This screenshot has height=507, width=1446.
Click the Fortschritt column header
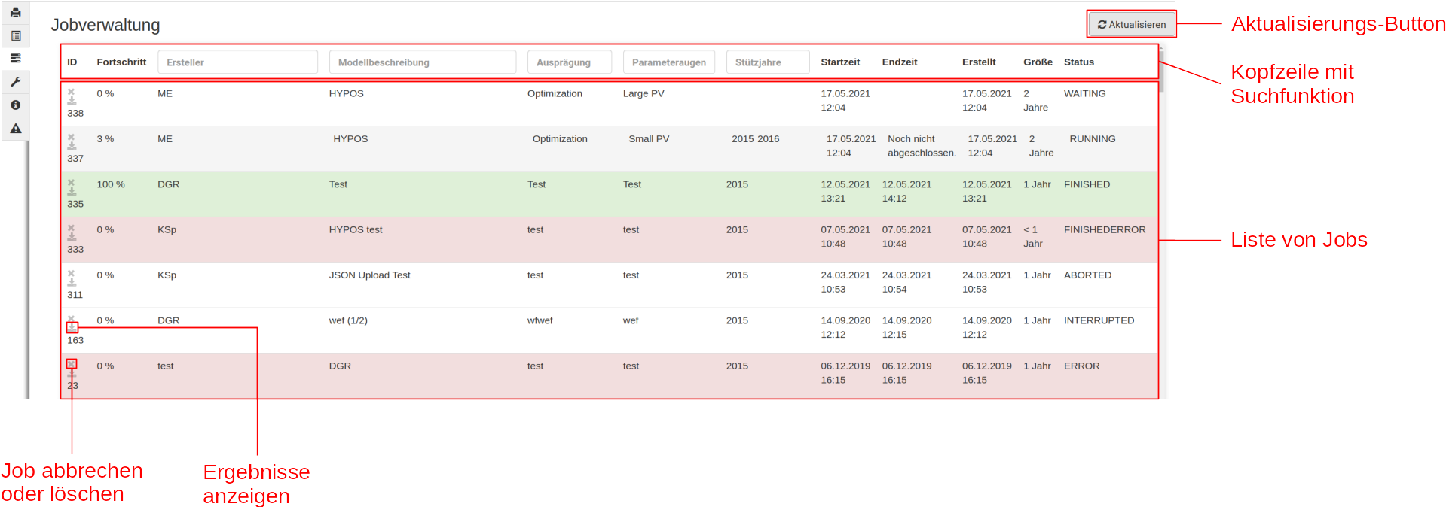pyautogui.click(x=121, y=62)
